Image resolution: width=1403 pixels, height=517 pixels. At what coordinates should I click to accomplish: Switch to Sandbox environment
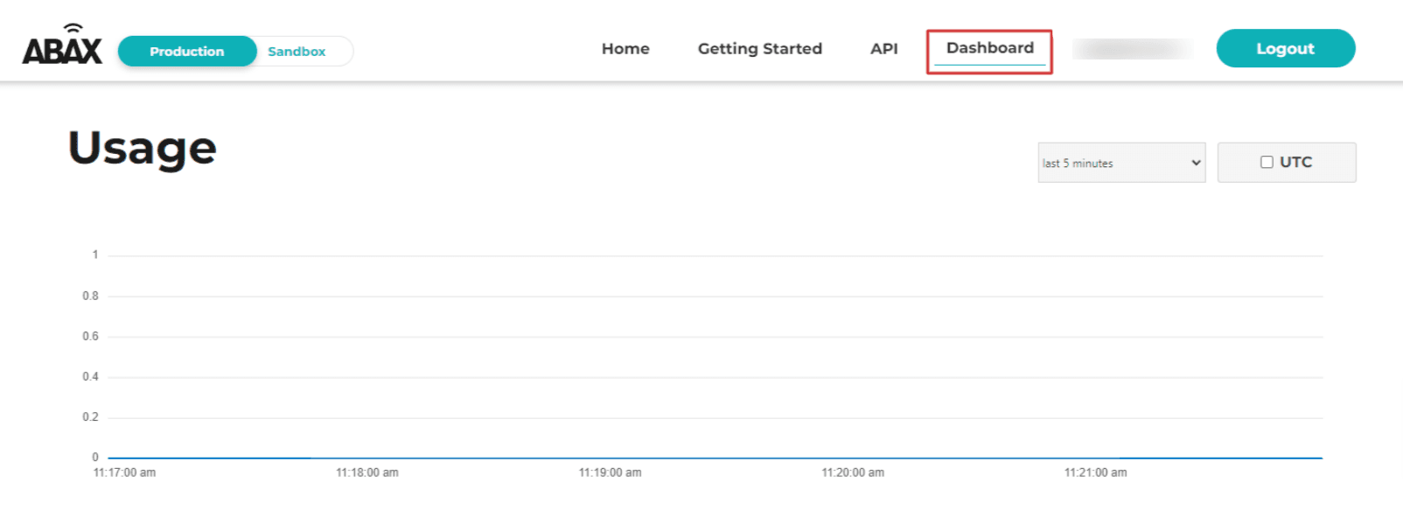pos(297,52)
